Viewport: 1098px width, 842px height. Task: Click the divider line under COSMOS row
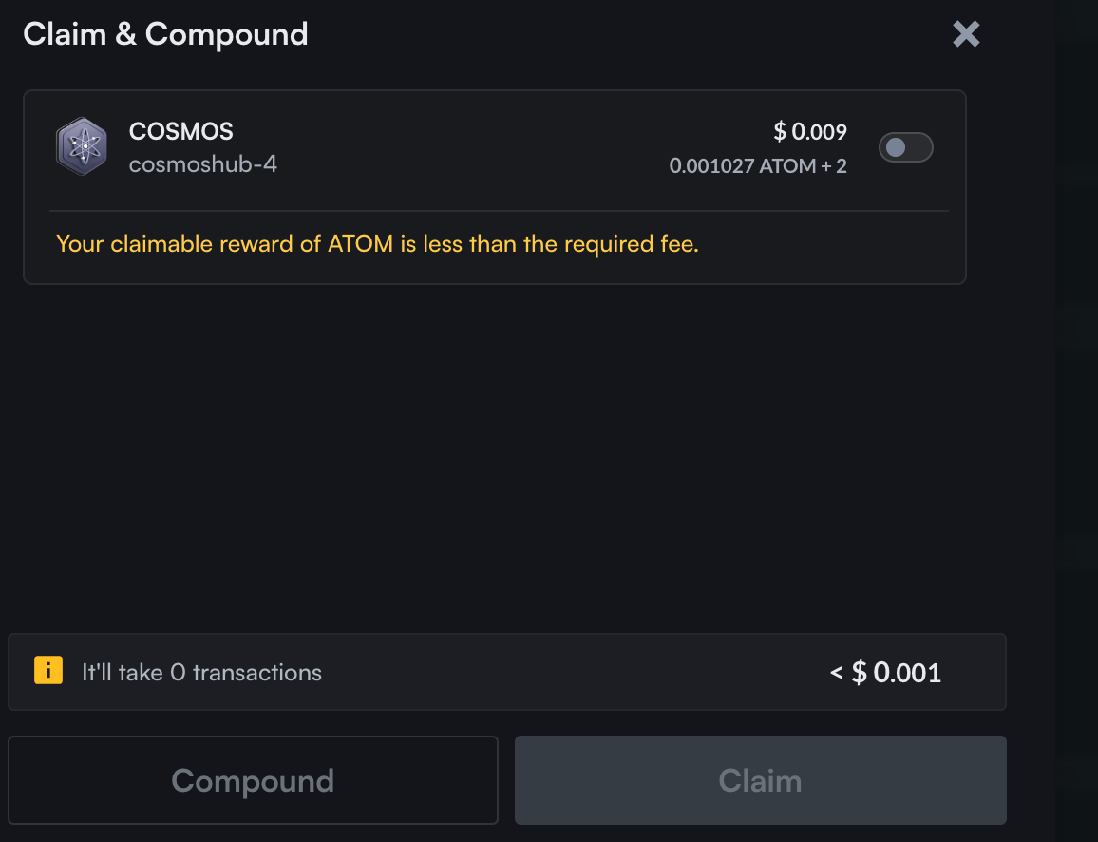[498, 210]
